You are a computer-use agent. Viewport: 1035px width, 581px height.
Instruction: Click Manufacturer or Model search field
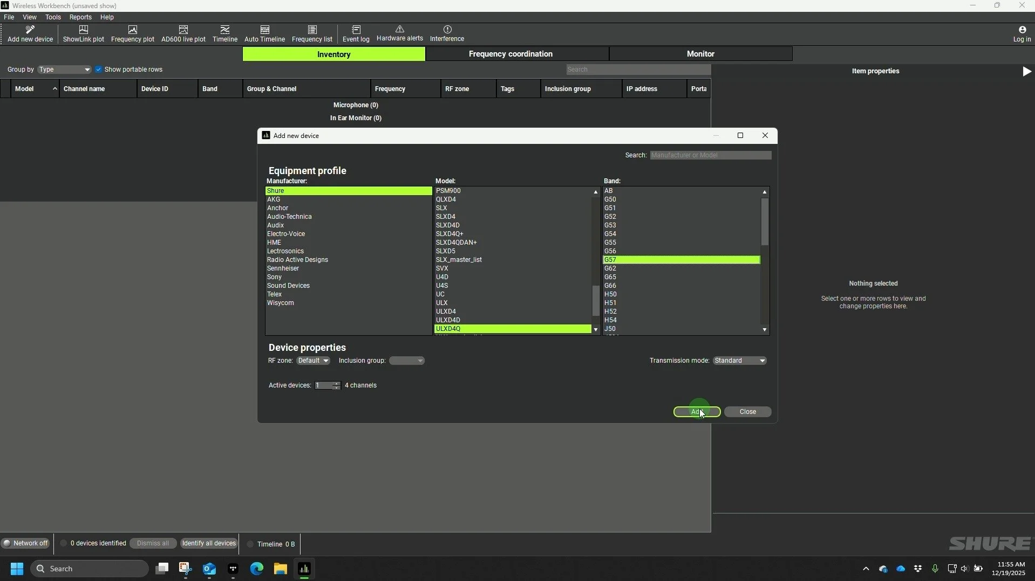711,155
